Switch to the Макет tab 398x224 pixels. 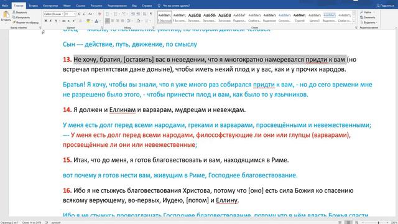tap(67, 6)
